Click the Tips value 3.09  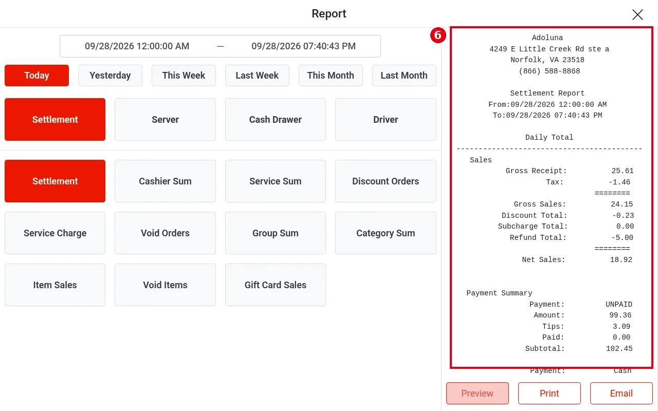(x=622, y=327)
